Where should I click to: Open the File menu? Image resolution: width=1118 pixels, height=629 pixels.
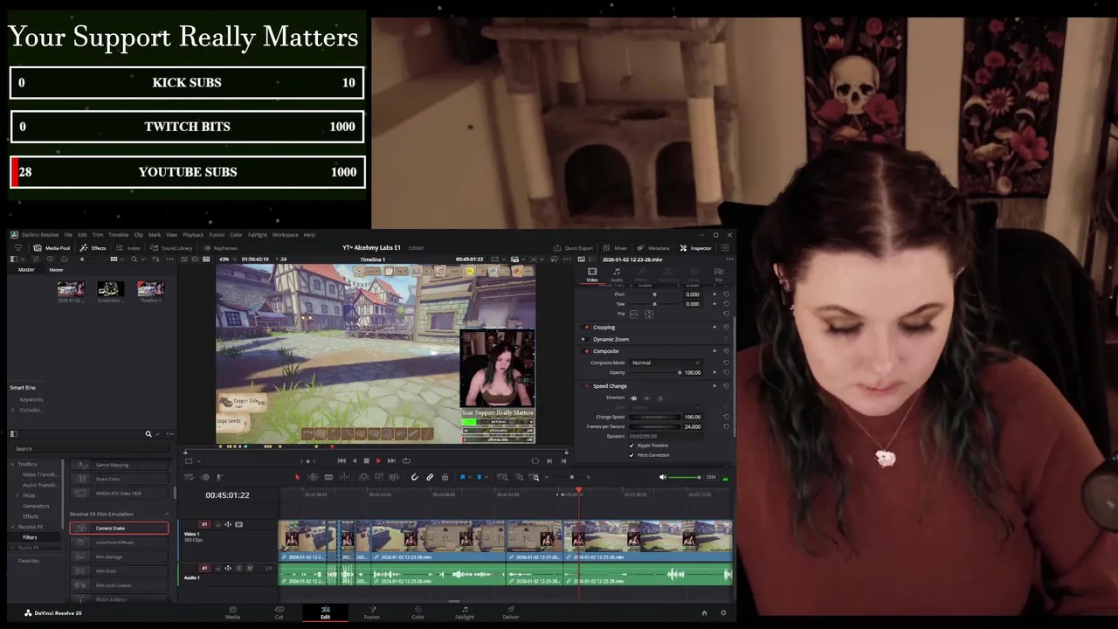click(x=68, y=235)
